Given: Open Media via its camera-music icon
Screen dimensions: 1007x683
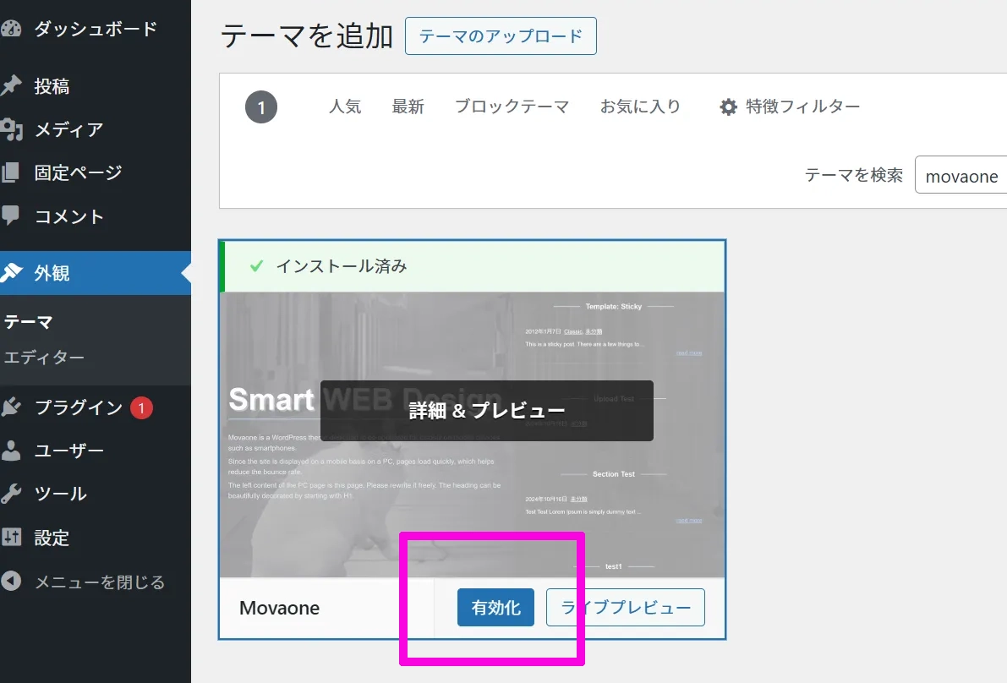Looking at the screenshot, I should (x=10, y=129).
